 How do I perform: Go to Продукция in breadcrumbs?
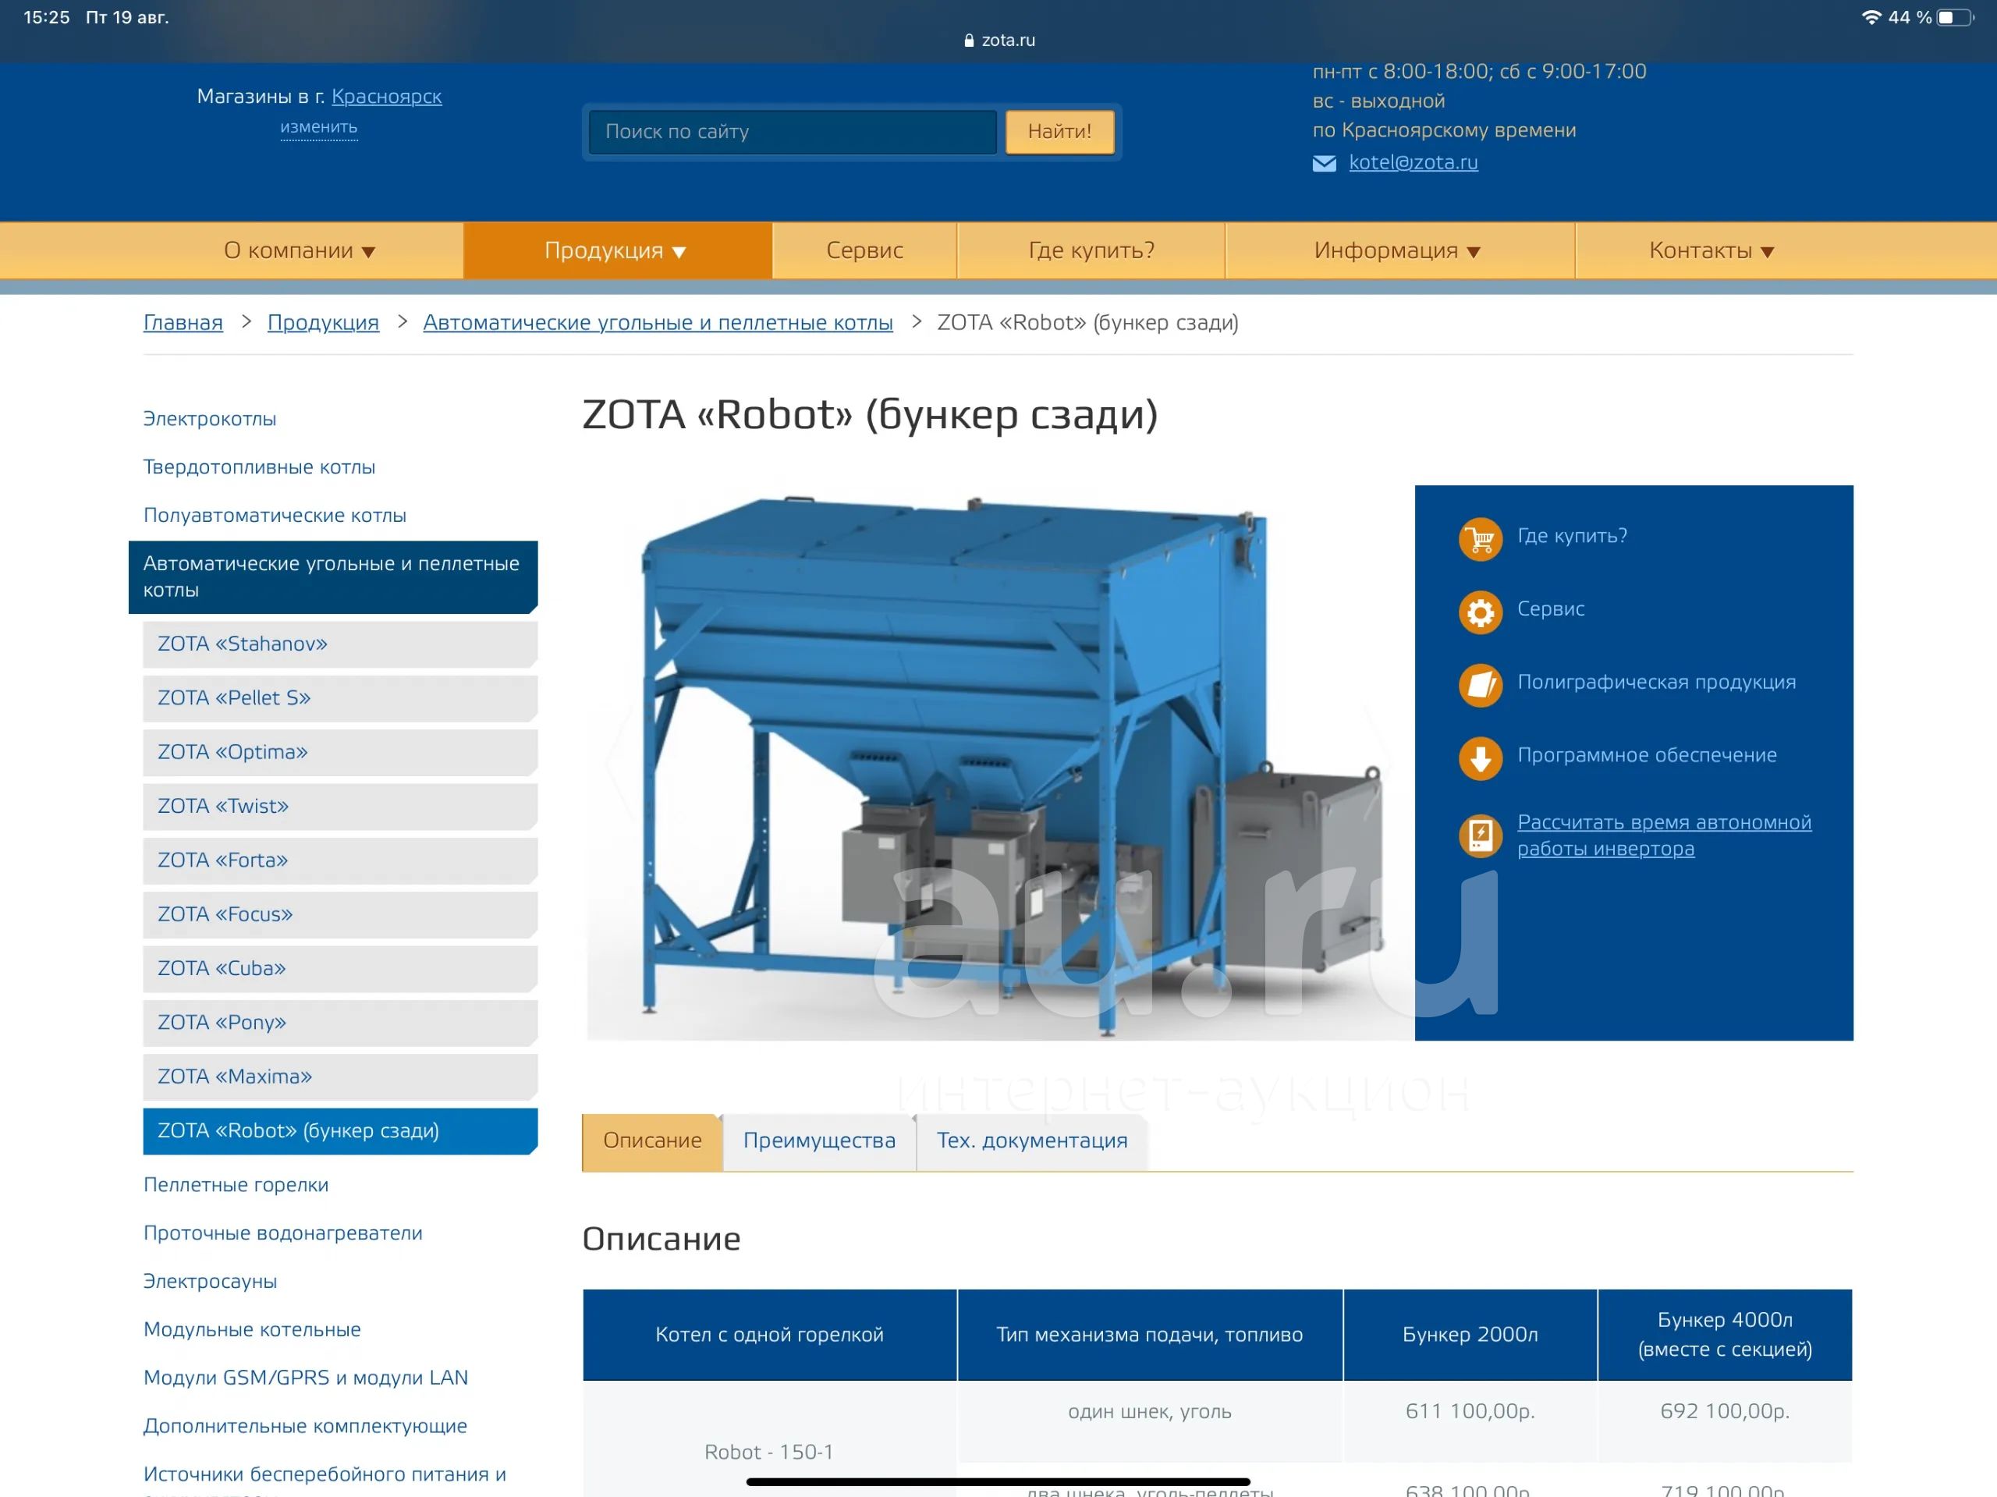323,322
